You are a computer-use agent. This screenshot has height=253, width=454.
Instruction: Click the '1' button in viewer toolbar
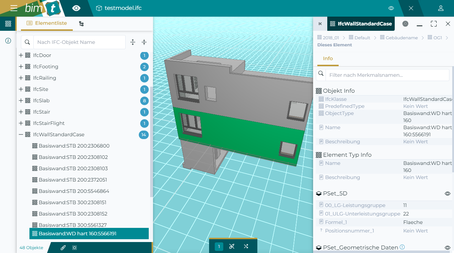point(219,246)
